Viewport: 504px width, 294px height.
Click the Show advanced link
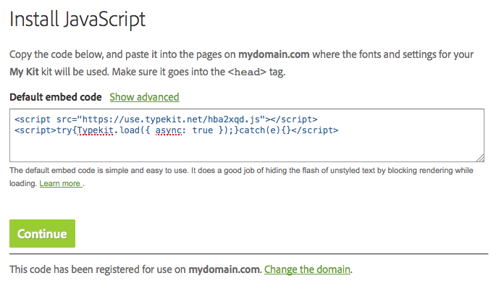point(144,96)
